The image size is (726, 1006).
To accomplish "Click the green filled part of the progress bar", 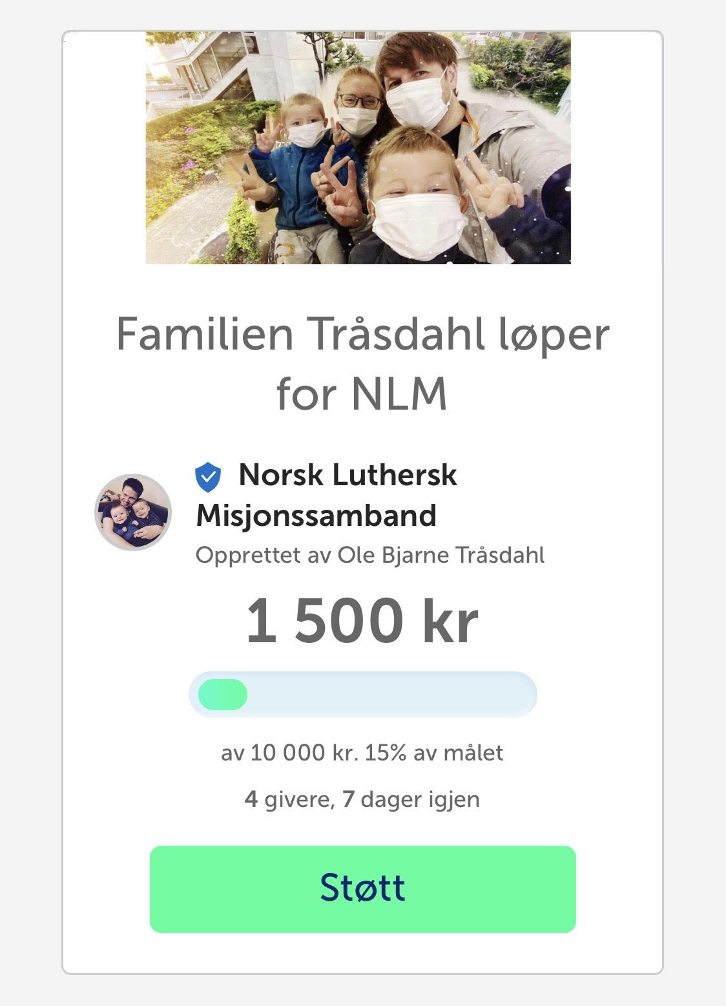I will point(223,695).
